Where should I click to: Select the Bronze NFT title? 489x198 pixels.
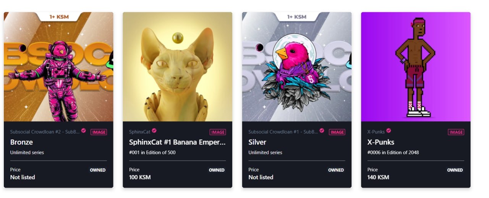[x=21, y=142]
